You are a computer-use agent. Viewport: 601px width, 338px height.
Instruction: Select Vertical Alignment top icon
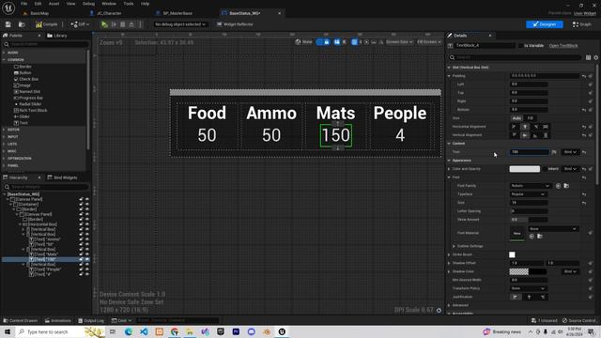[x=515, y=135]
